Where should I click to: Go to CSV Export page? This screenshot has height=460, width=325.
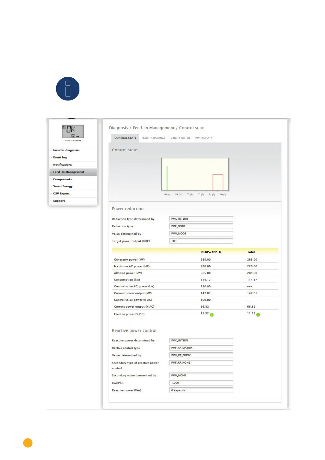tap(61, 193)
